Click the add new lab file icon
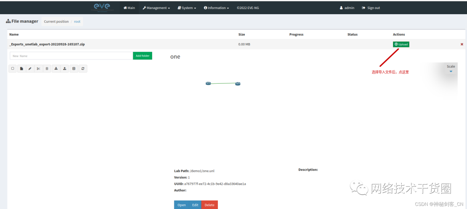The width and height of the screenshot is (467, 209). tap(22, 69)
